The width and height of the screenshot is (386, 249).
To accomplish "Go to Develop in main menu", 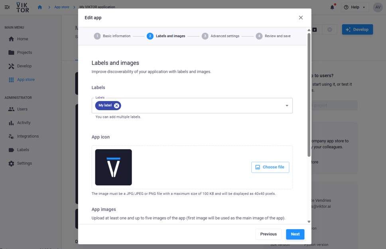I will pos(24,66).
